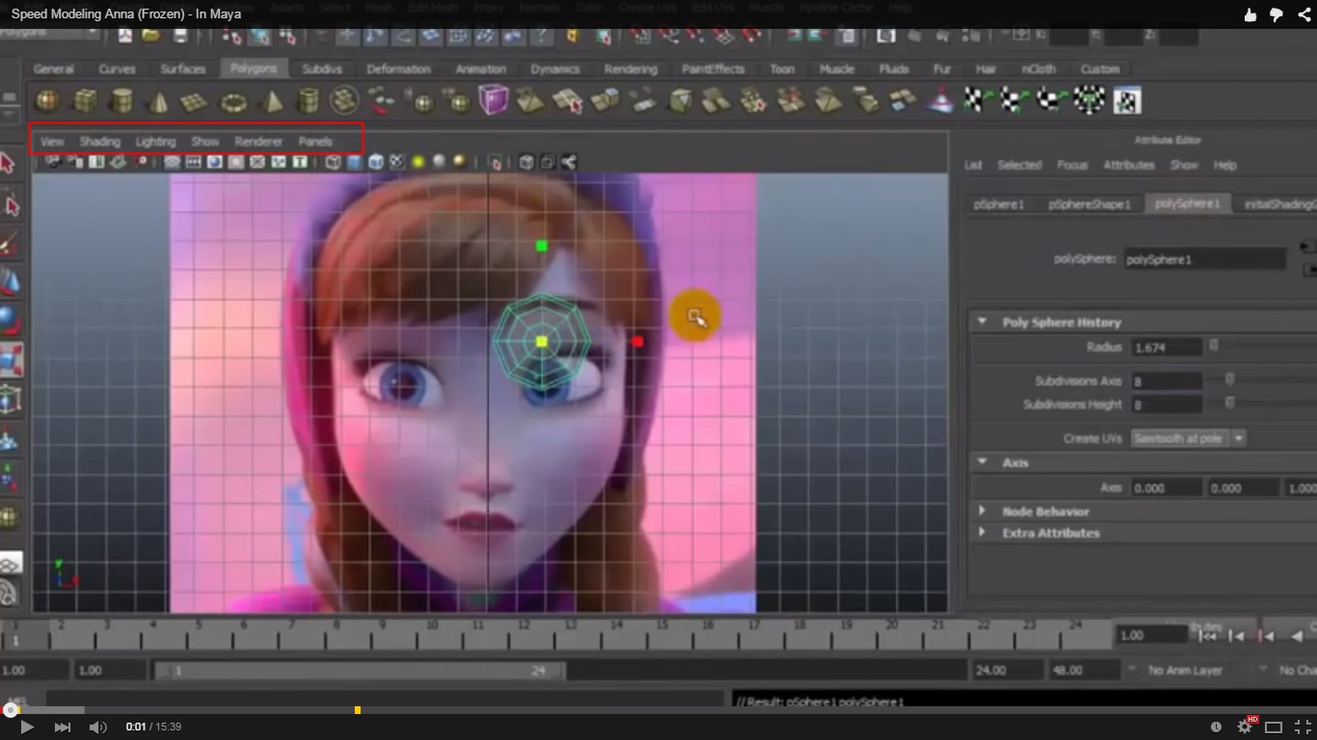
Task: Click the polygon cone shelf icon
Action: pyautogui.click(x=159, y=100)
